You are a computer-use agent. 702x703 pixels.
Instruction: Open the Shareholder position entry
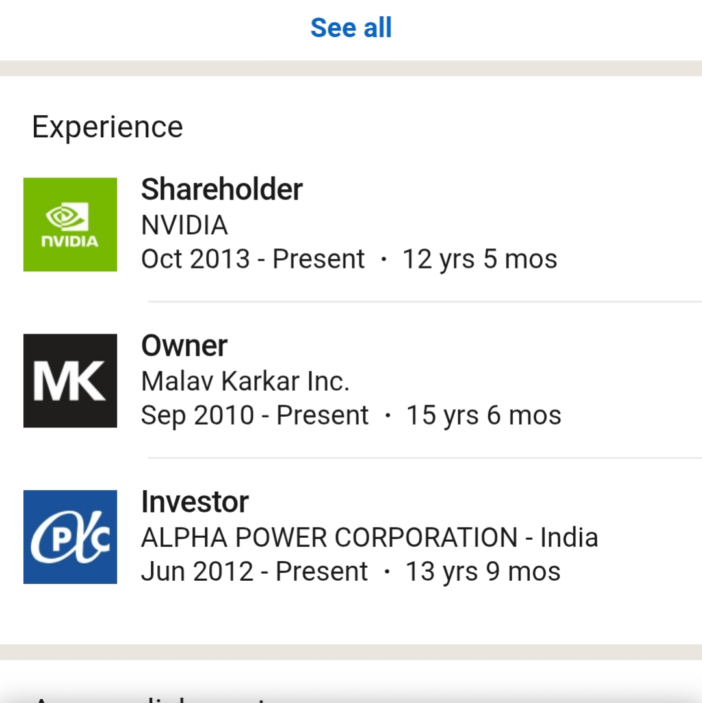222,190
